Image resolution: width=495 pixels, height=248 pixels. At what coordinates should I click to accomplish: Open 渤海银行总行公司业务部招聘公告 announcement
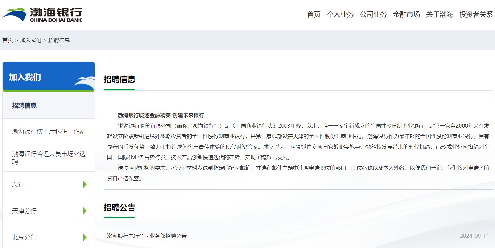(147, 236)
